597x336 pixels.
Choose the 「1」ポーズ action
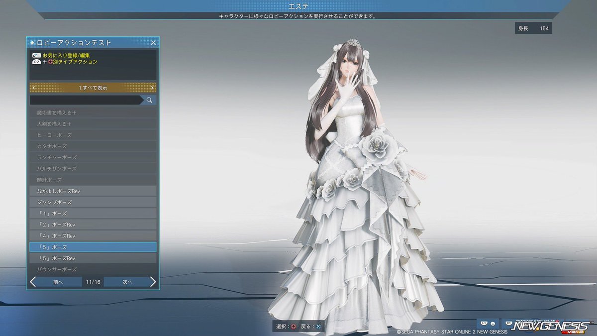point(93,214)
